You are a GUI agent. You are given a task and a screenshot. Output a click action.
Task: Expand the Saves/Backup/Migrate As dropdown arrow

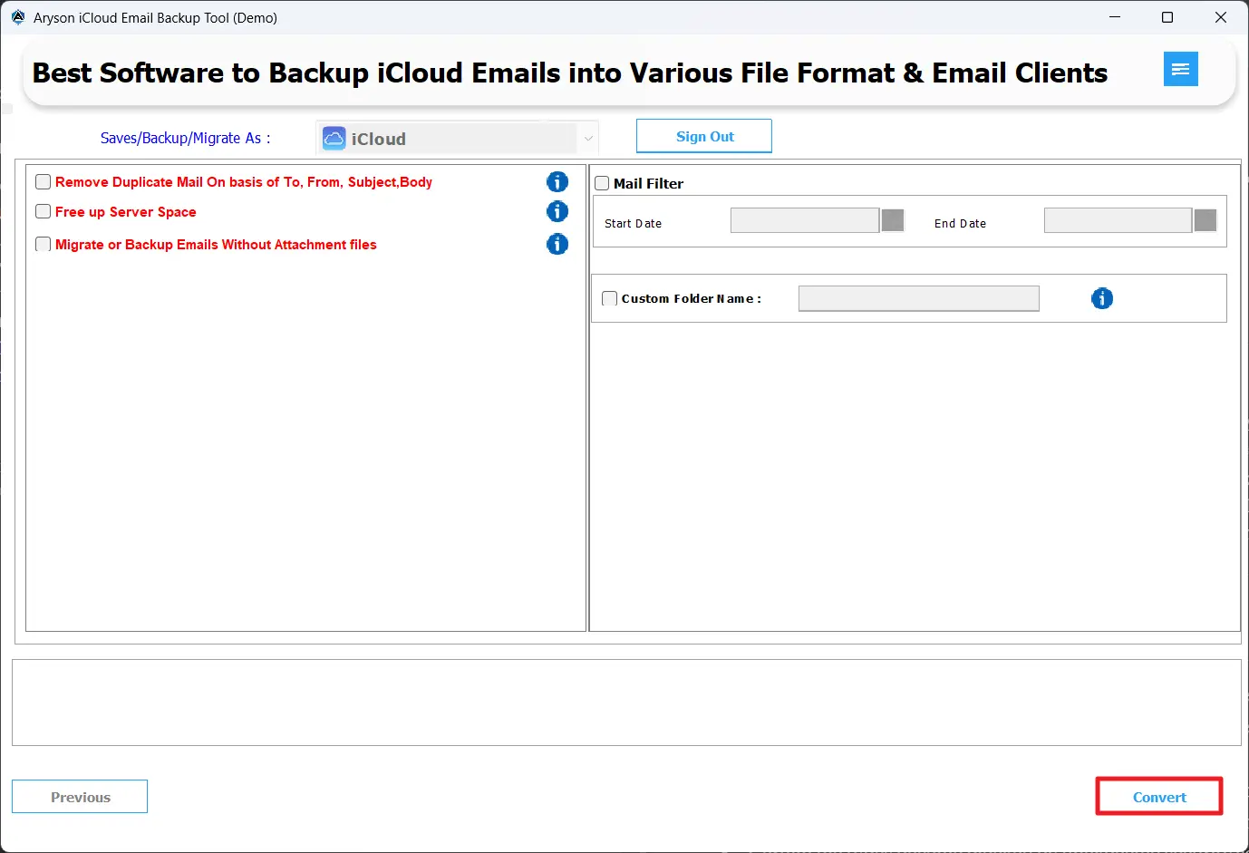pos(588,139)
